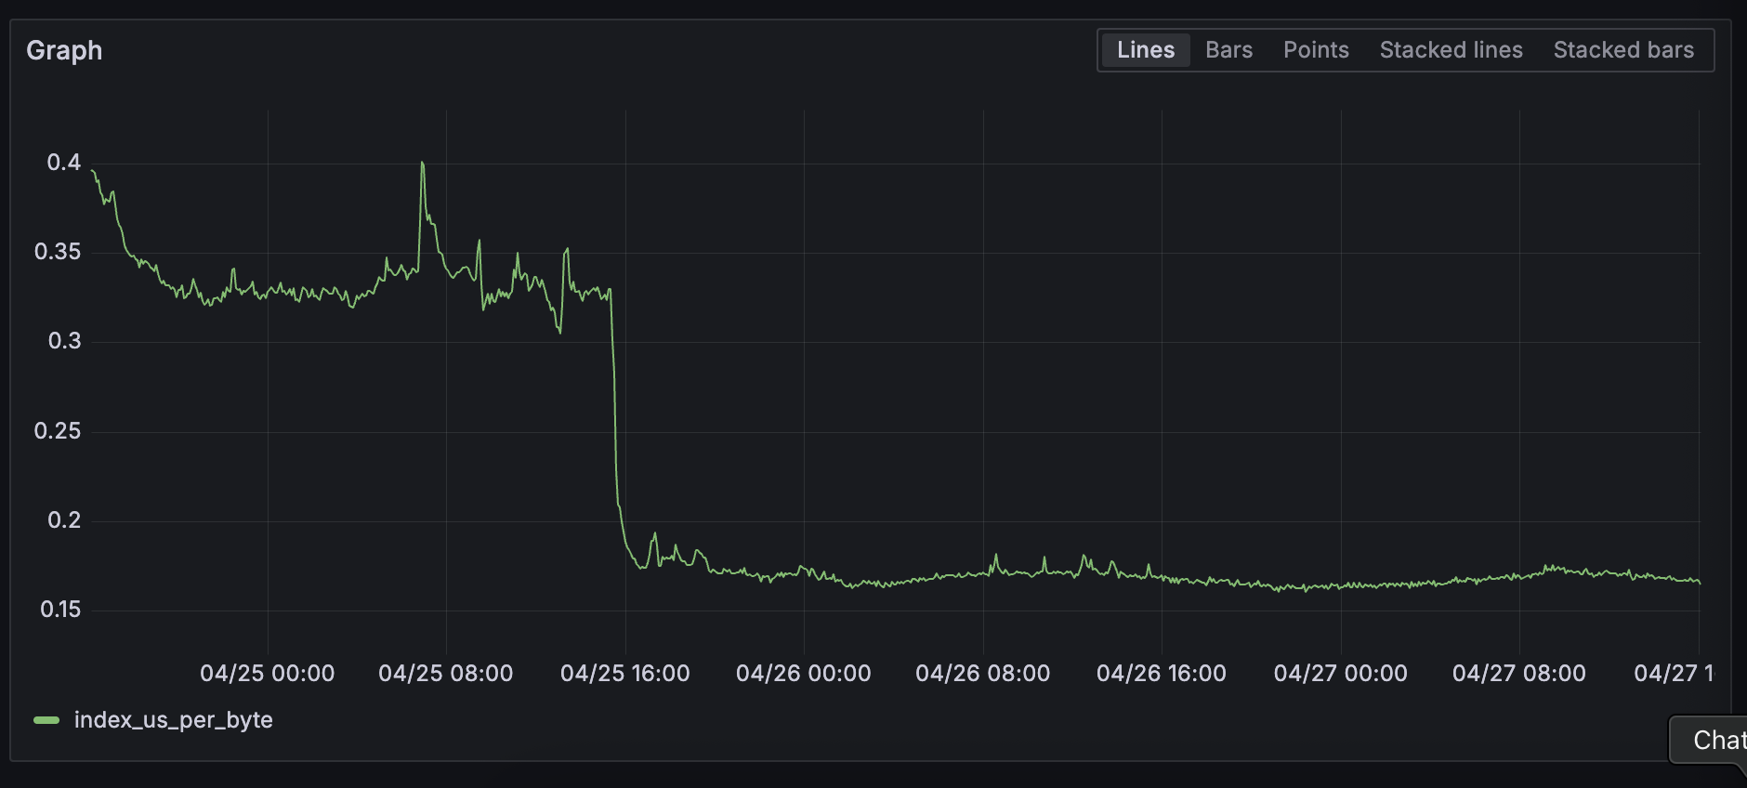Click the 04/25 16:00 x-axis label
Viewport: 1747px width, 788px height.
[x=625, y=673]
